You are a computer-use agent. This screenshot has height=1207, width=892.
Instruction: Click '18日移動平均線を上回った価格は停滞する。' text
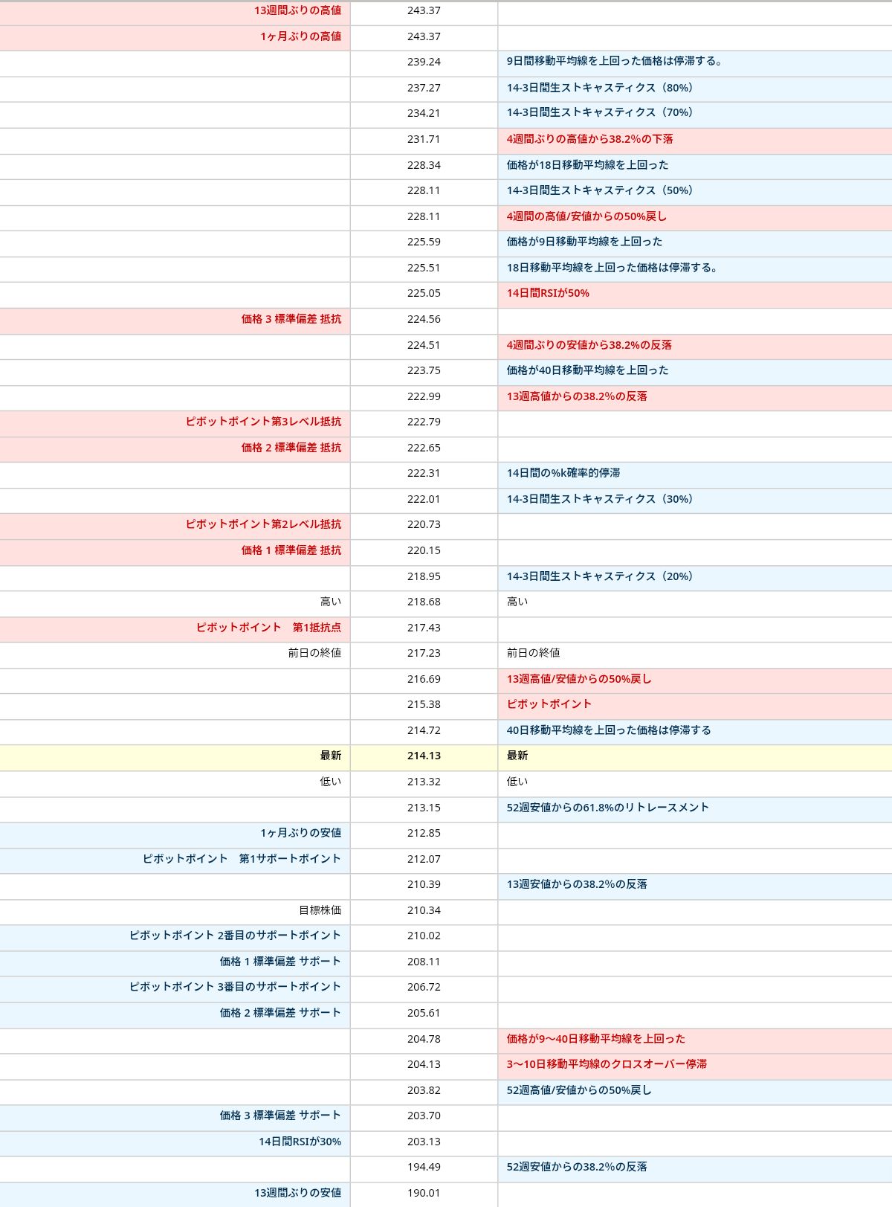pyautogui.click(x=613, y=268)
